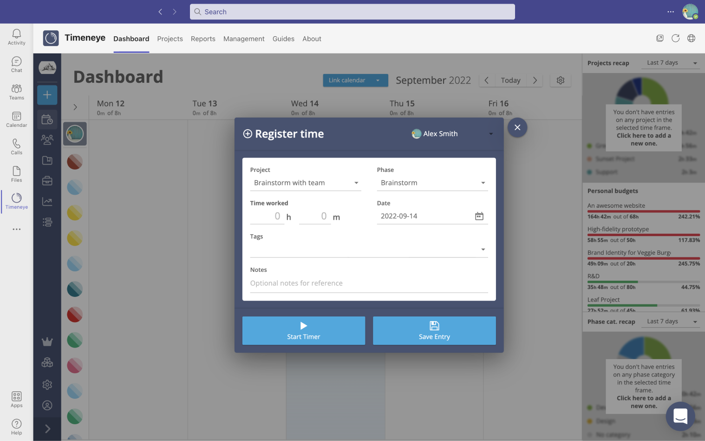Click the Optional notes input field
The image size is (705, 441).
(368, 283)
